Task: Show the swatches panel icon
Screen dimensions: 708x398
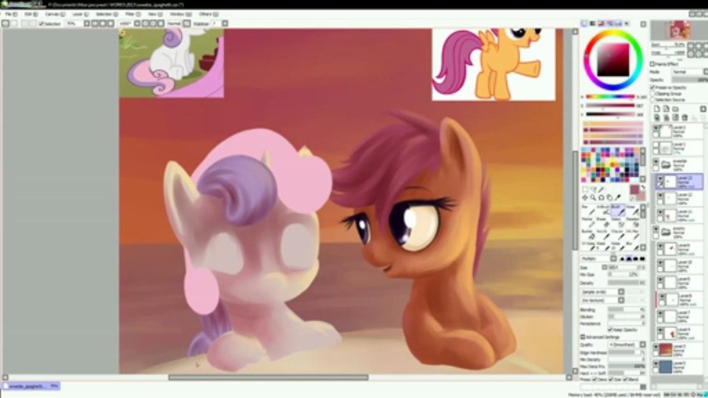Action: pos(618,23)
